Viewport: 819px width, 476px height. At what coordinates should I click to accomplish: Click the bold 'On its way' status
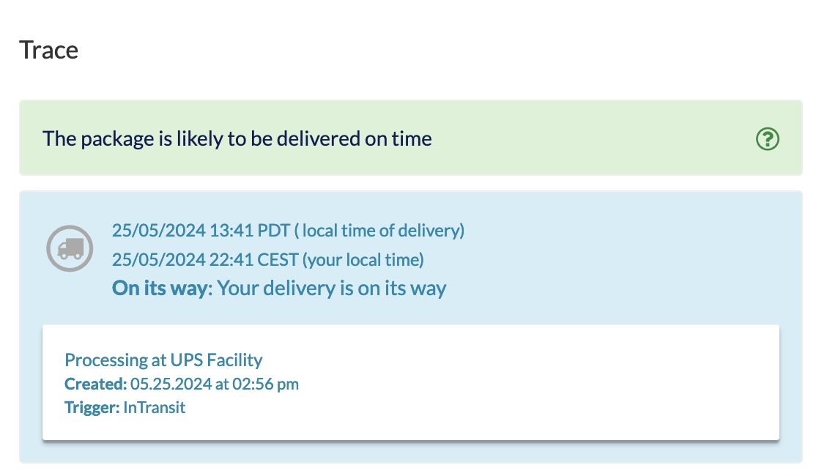(159, 288)
